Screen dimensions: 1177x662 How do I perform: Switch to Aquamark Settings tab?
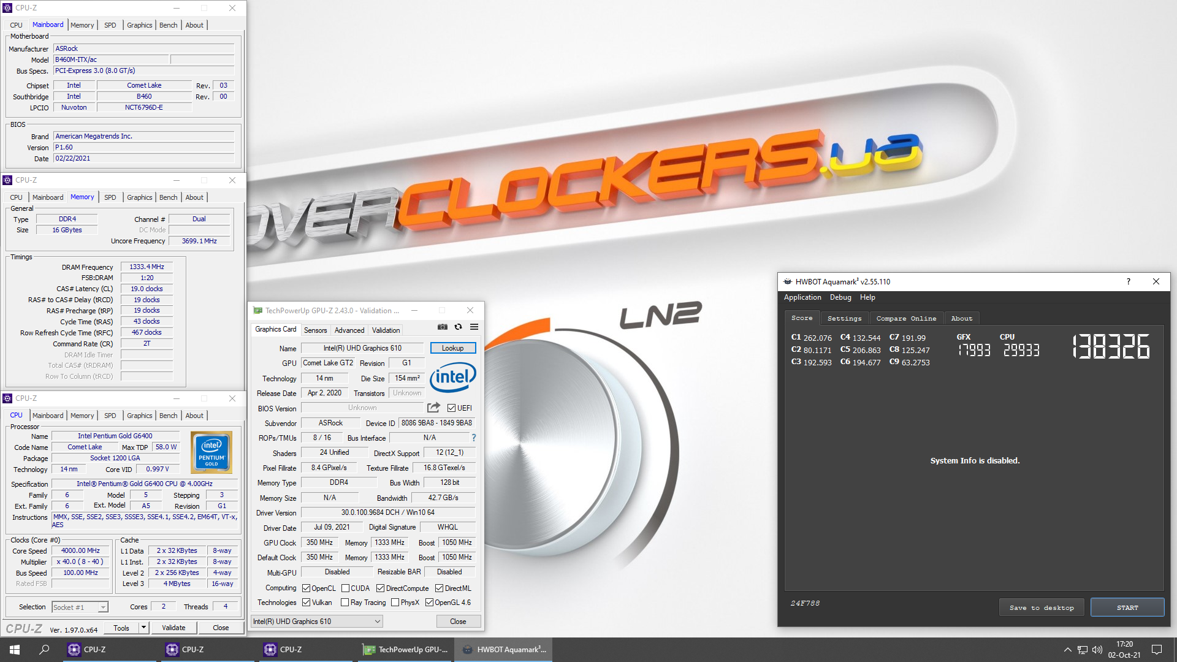click(x=844, y=318)
